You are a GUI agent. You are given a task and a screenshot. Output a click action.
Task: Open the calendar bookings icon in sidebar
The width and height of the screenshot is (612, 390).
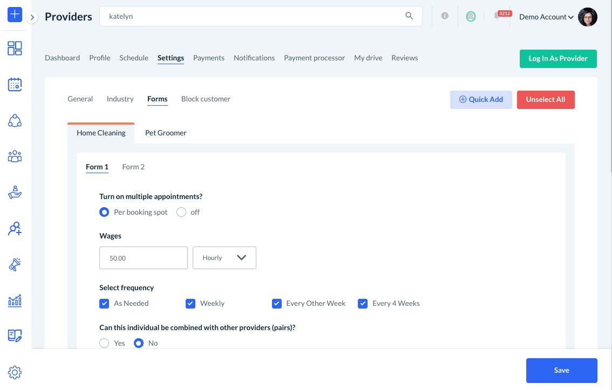click(15, 84)
